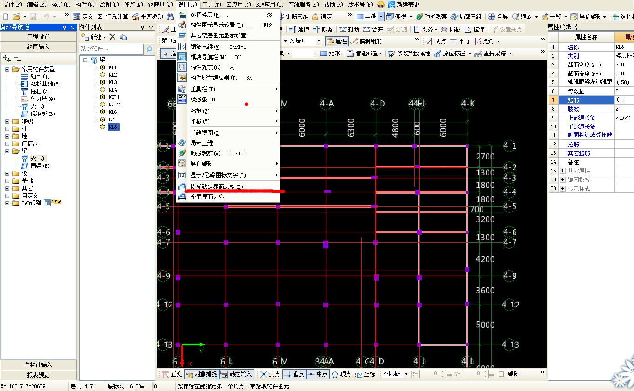Click the Open folder icon
Screen dimensions: 634x391
coord(16,16)
